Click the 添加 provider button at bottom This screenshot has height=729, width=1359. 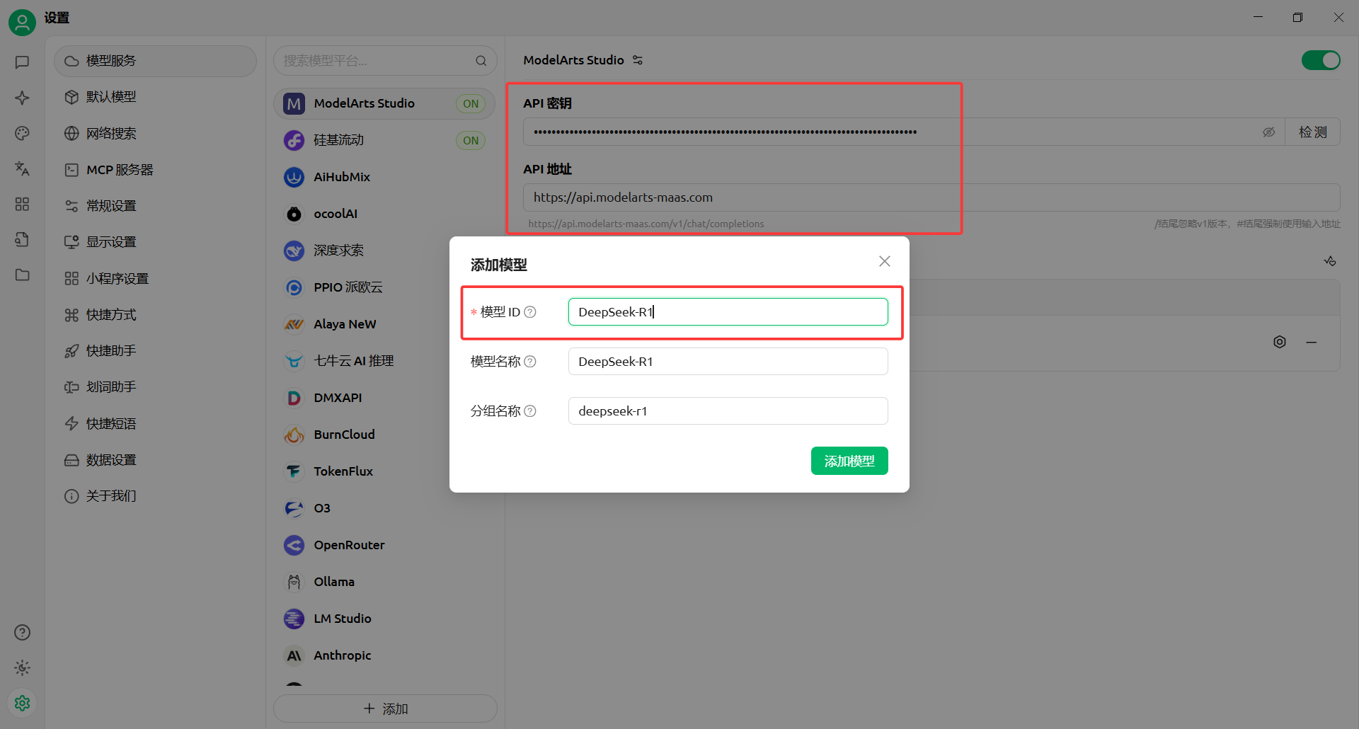385,708
